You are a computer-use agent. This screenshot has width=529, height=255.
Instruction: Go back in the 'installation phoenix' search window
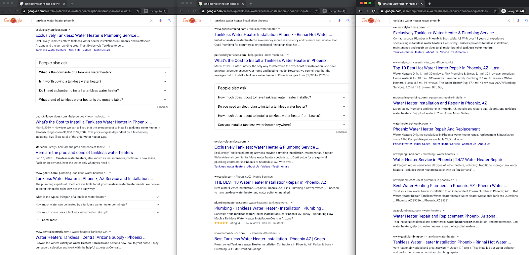[x=182, y=11]
